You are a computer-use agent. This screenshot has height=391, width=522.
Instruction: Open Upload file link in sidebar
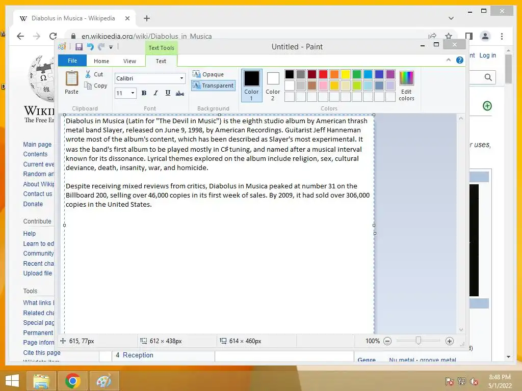38,273
